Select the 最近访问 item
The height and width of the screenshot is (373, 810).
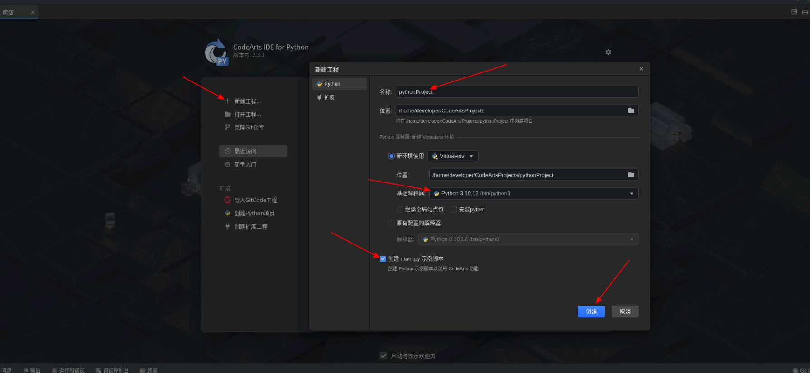point(253,151)
